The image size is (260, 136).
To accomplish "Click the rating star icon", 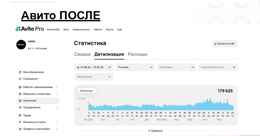I will (x=33, y=49).
